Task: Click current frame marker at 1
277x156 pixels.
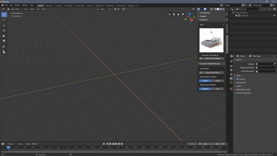Action: coord(8,147)
